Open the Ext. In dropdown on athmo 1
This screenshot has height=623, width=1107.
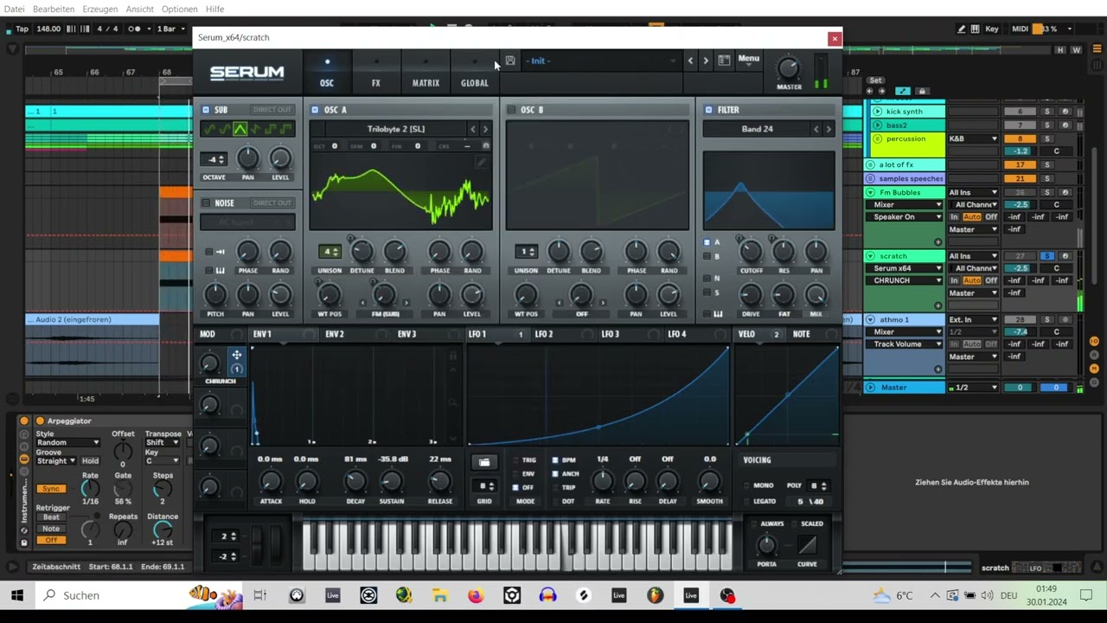point(973,319)
